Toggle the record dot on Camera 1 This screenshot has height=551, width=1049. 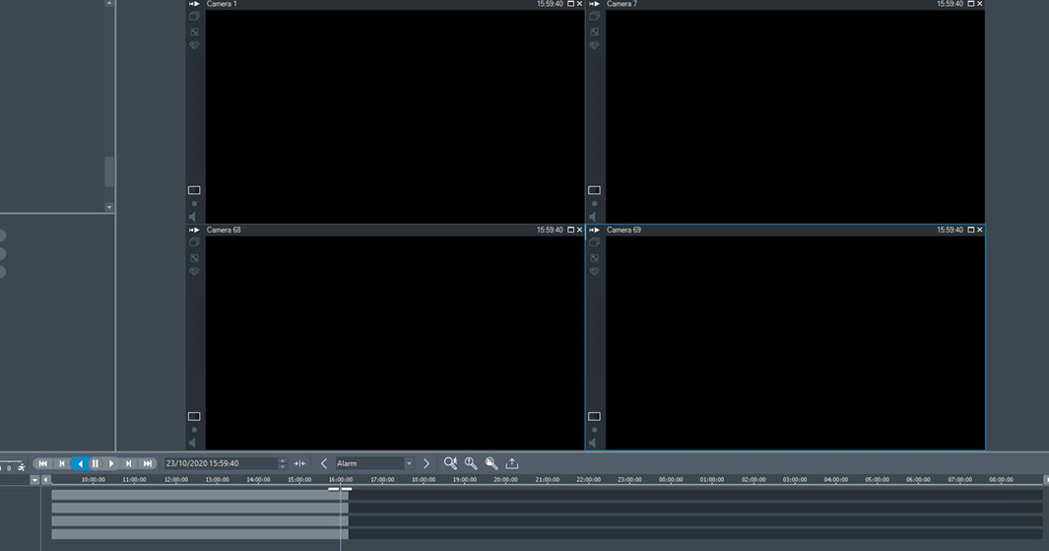click(194, 203)
